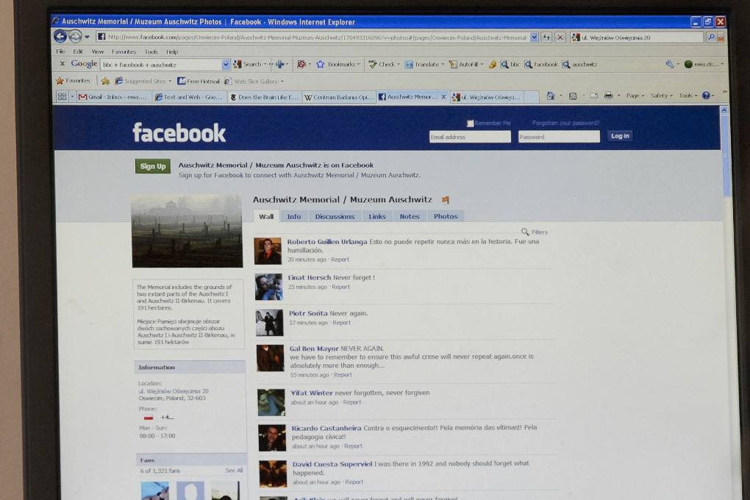Find the word auschwitz with the toolbar button
Screen dimensions: 750x500
click(579, 64)
